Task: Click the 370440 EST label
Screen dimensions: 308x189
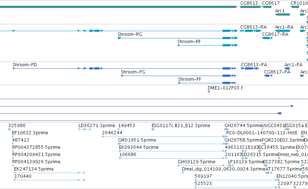Action: 22,176
